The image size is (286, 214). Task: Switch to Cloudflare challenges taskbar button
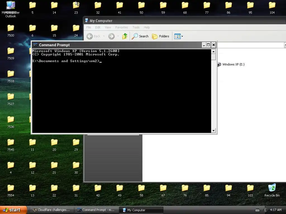(x=51, y=210)
